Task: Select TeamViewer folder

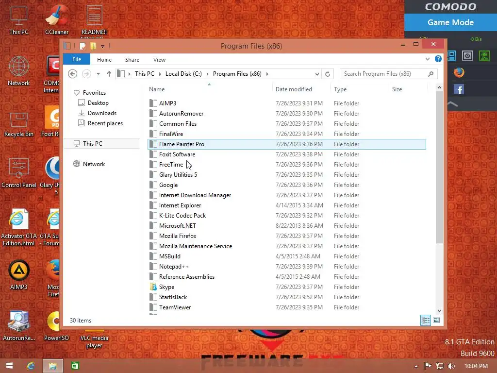Action: [x=287, y=307]
